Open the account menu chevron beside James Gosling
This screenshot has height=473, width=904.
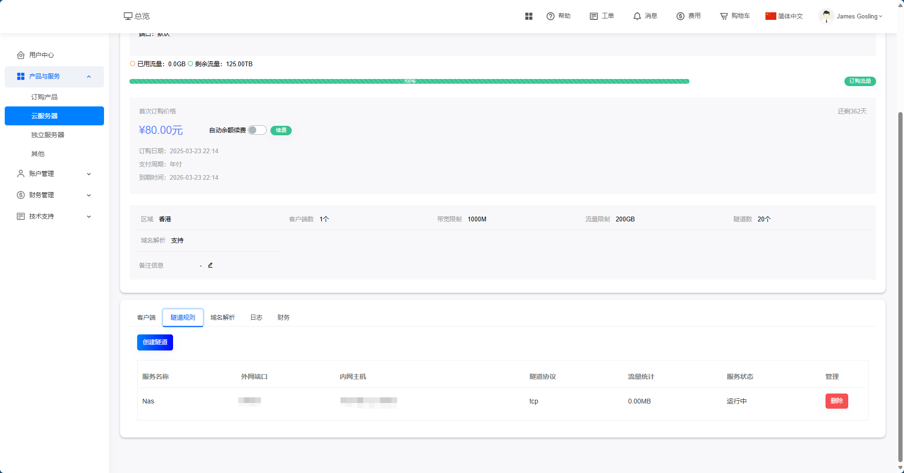pyautogui.click(x=880, y=16)
